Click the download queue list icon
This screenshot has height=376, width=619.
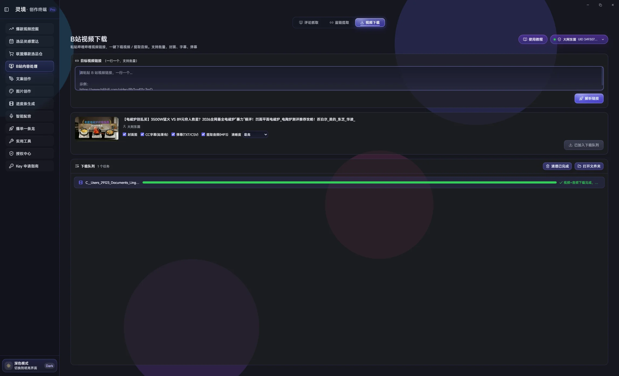tap(77, 166)
